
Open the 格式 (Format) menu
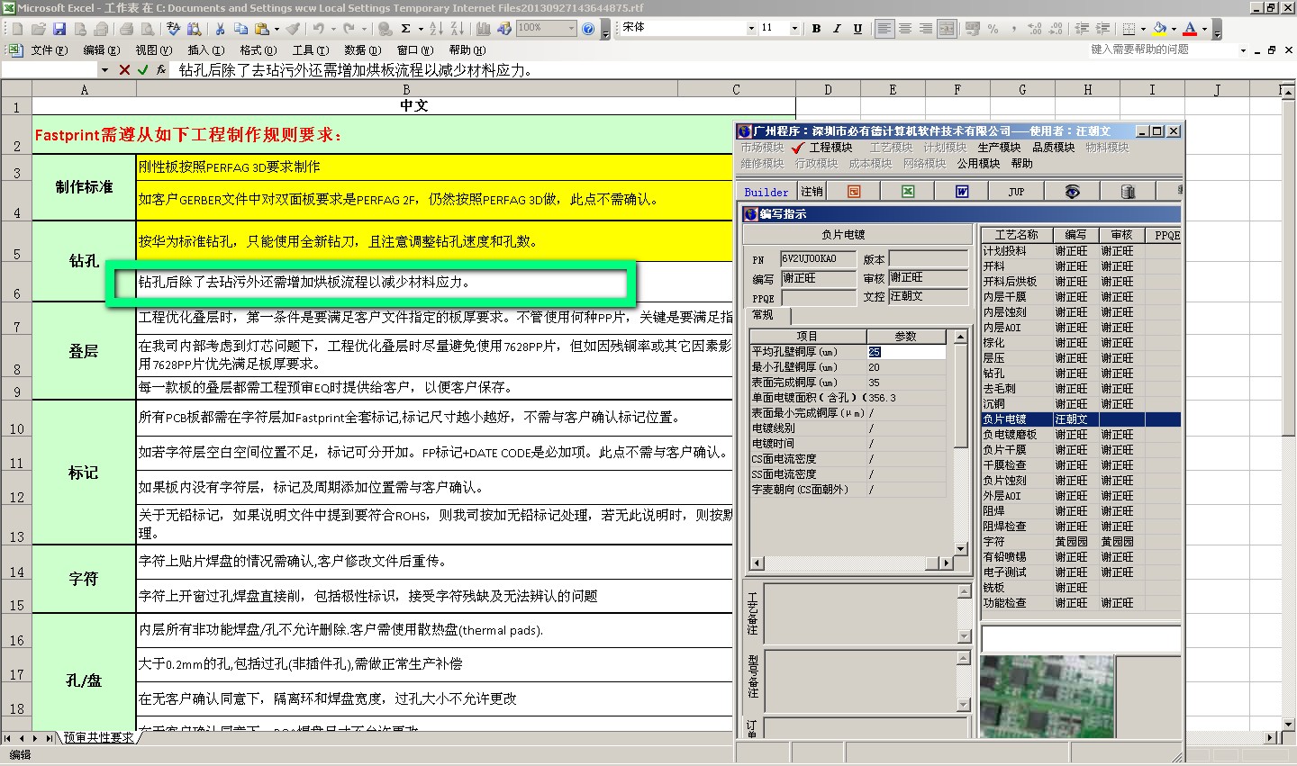point(258,50)
